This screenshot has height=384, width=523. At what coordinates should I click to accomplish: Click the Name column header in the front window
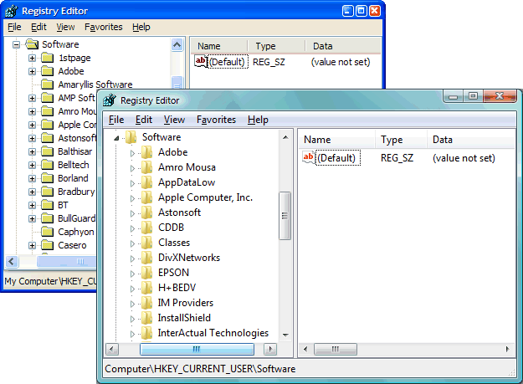tap(337, 140)
